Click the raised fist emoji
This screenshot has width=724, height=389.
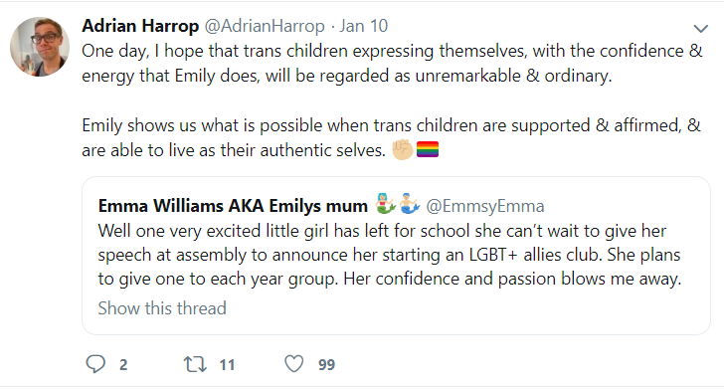click(402, 149)
